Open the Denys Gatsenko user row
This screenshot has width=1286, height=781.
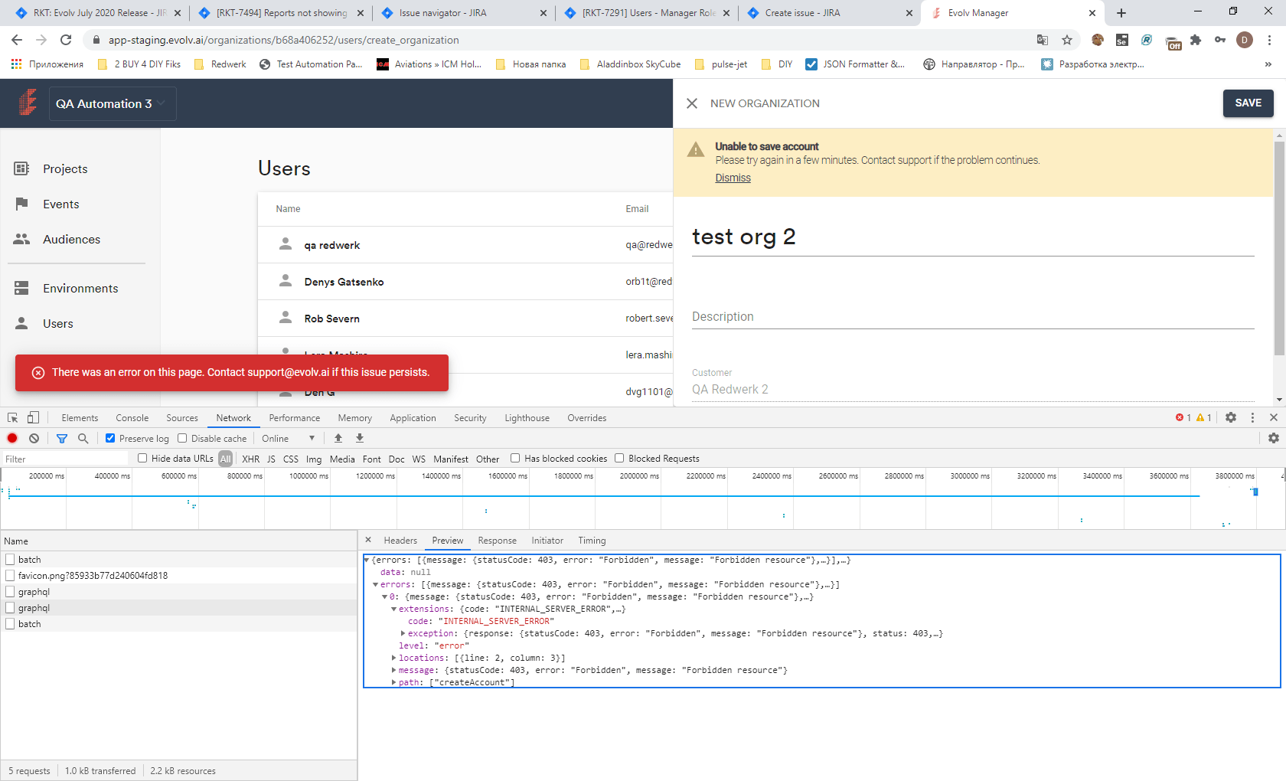point(465,282)
